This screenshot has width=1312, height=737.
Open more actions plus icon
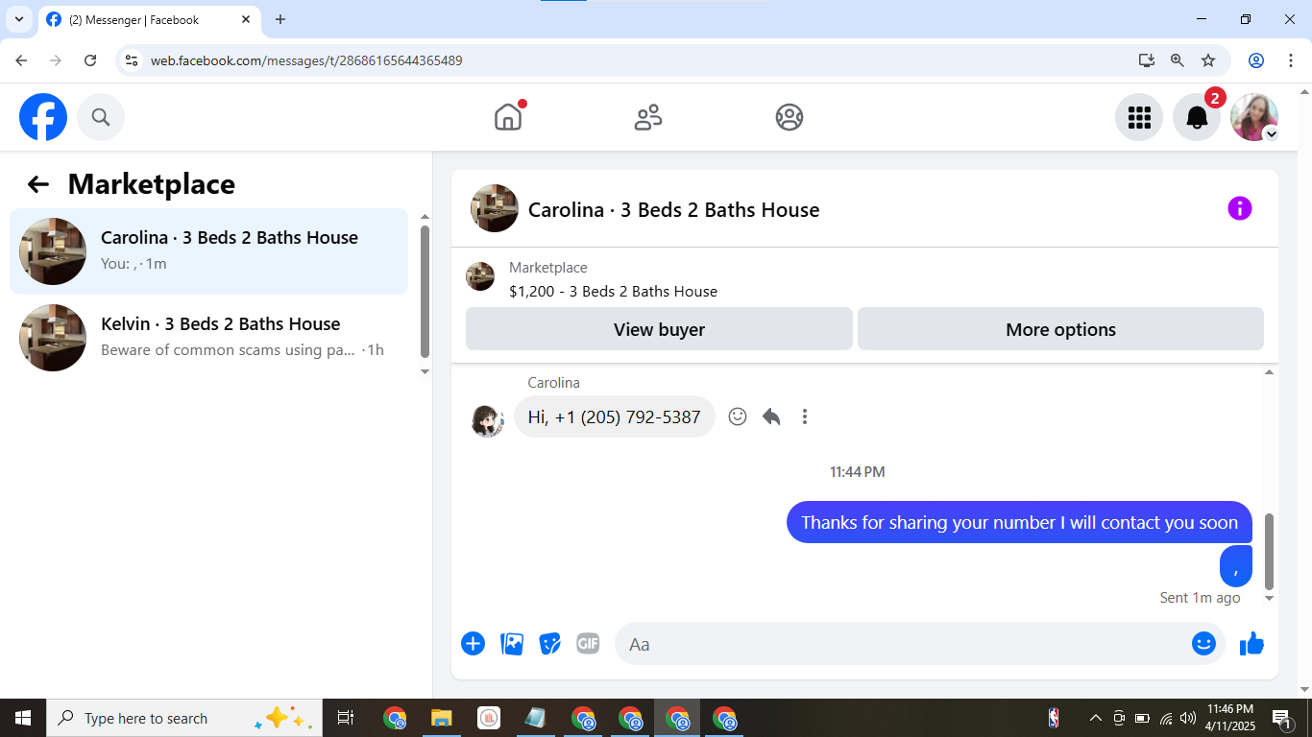click(x=473, y=643)
